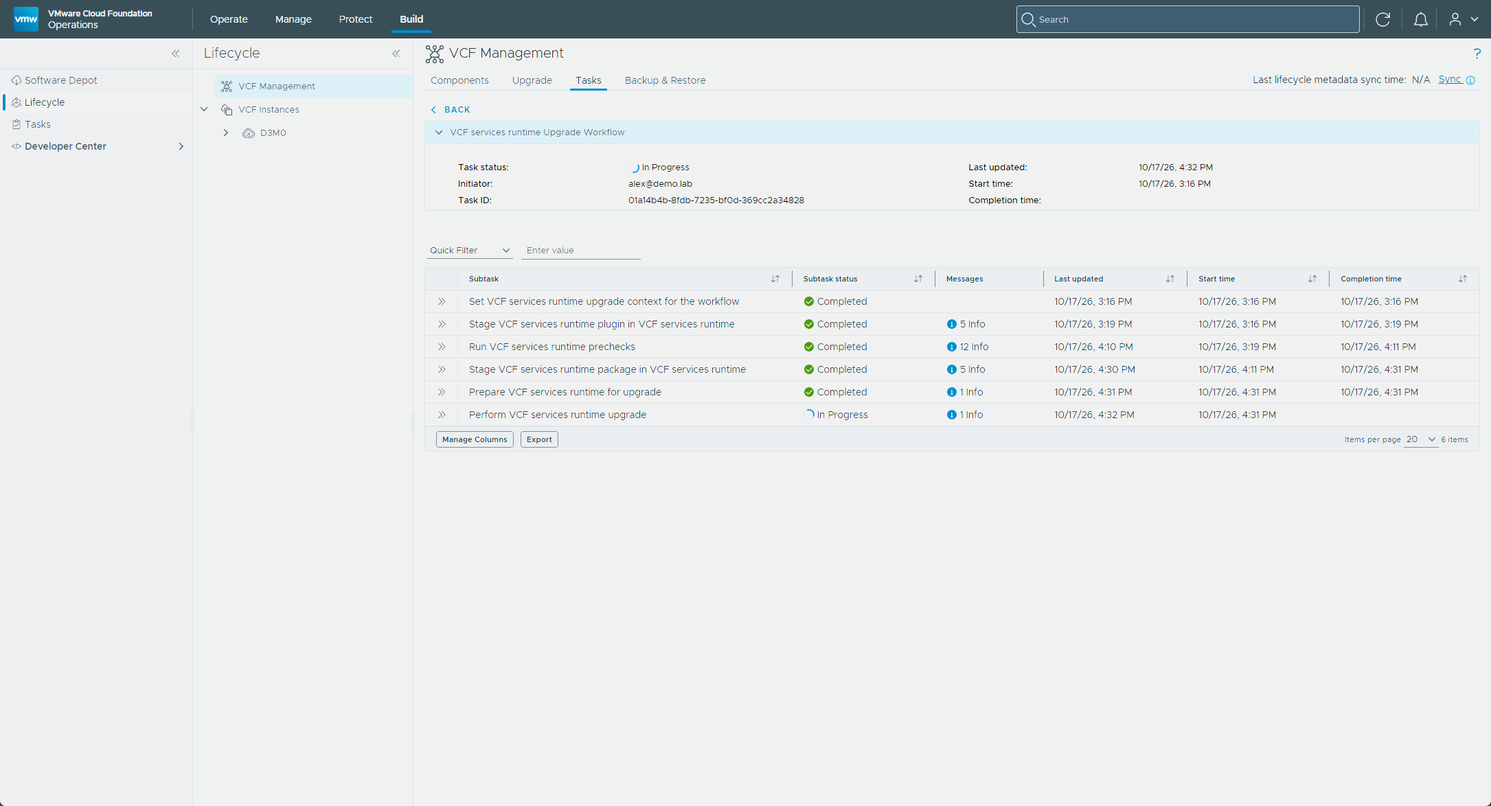Expand the 'Run VCF services runtime prechecks' row
This screenshot has height=806, width=1491.
coord(442,347)
